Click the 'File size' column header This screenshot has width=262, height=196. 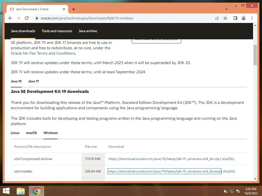[91, 147]
